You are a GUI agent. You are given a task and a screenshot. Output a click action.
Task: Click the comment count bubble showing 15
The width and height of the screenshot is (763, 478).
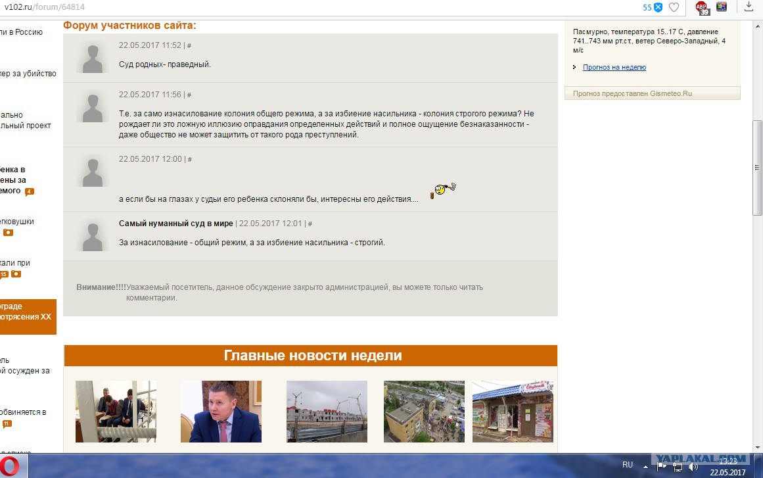pos(4,275)
